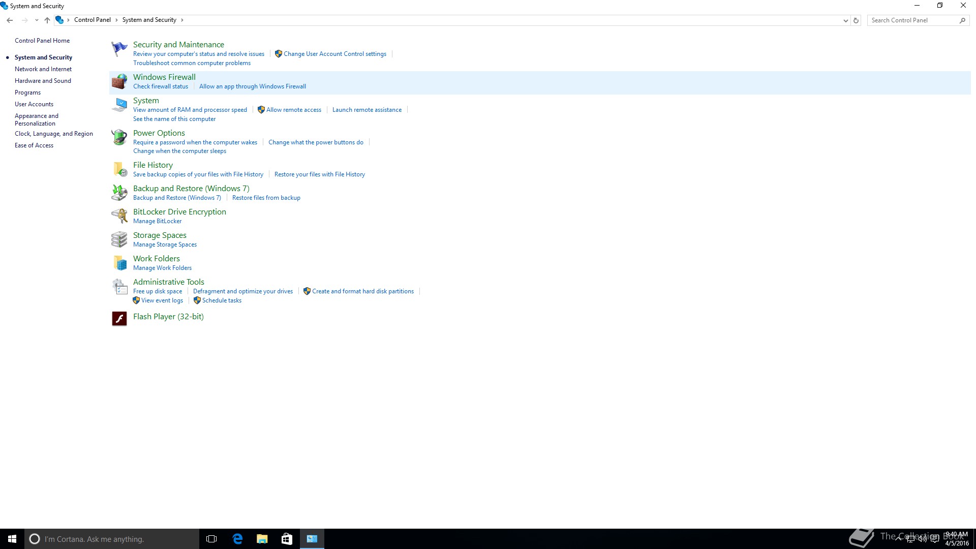Select Clock, Language, and Region
Viewport: 976px width, 549px height.
click(x=54, y=134)
